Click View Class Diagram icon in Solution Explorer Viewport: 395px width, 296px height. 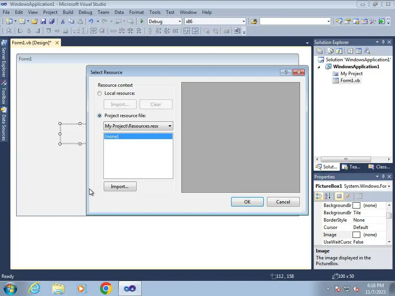367,51
